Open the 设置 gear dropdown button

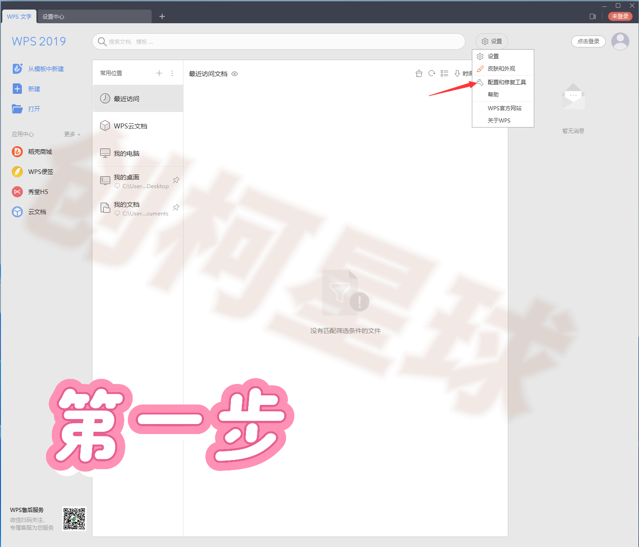tap(492, 41)
